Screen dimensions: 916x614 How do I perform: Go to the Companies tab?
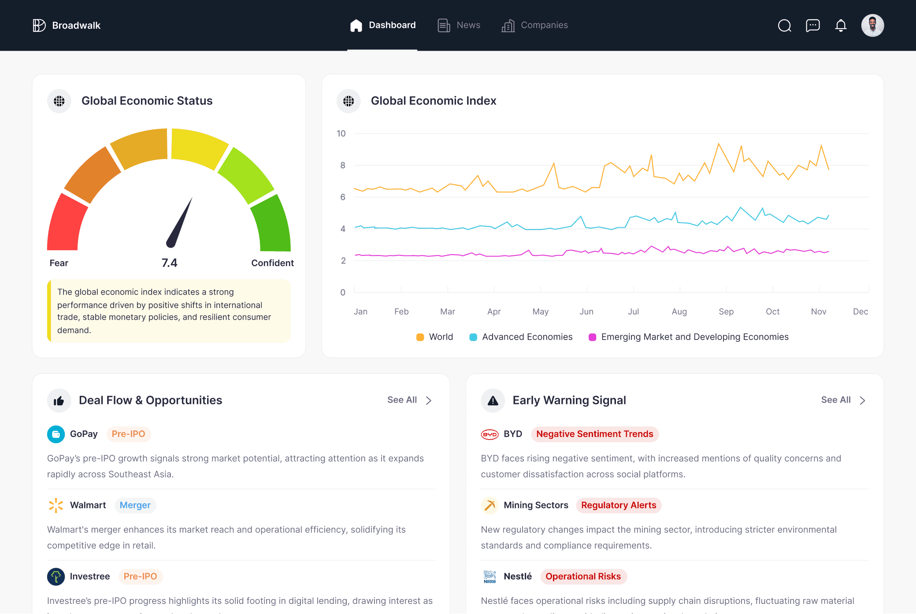534,25
